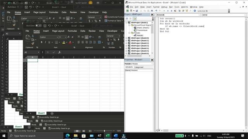Click the Name Box in front Excel

32,52
